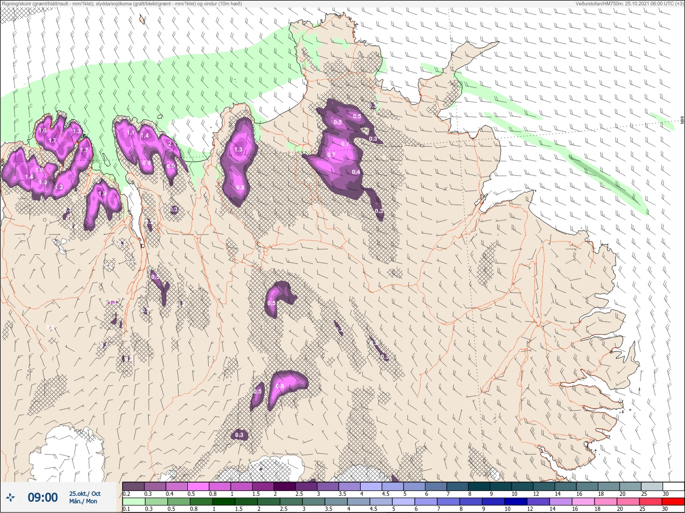Click the red bottom-row swatch starting at 30
The width and height of the screenshot is (685, 513).
pyautogui.click(x=673, y=502)
